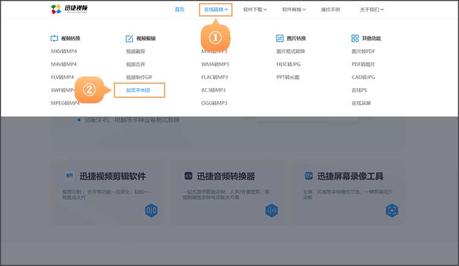The height and width of the screenshot is (266, 459).
Task: Click the 图片转换 swap icon
Action: click(x=280, y=39)
